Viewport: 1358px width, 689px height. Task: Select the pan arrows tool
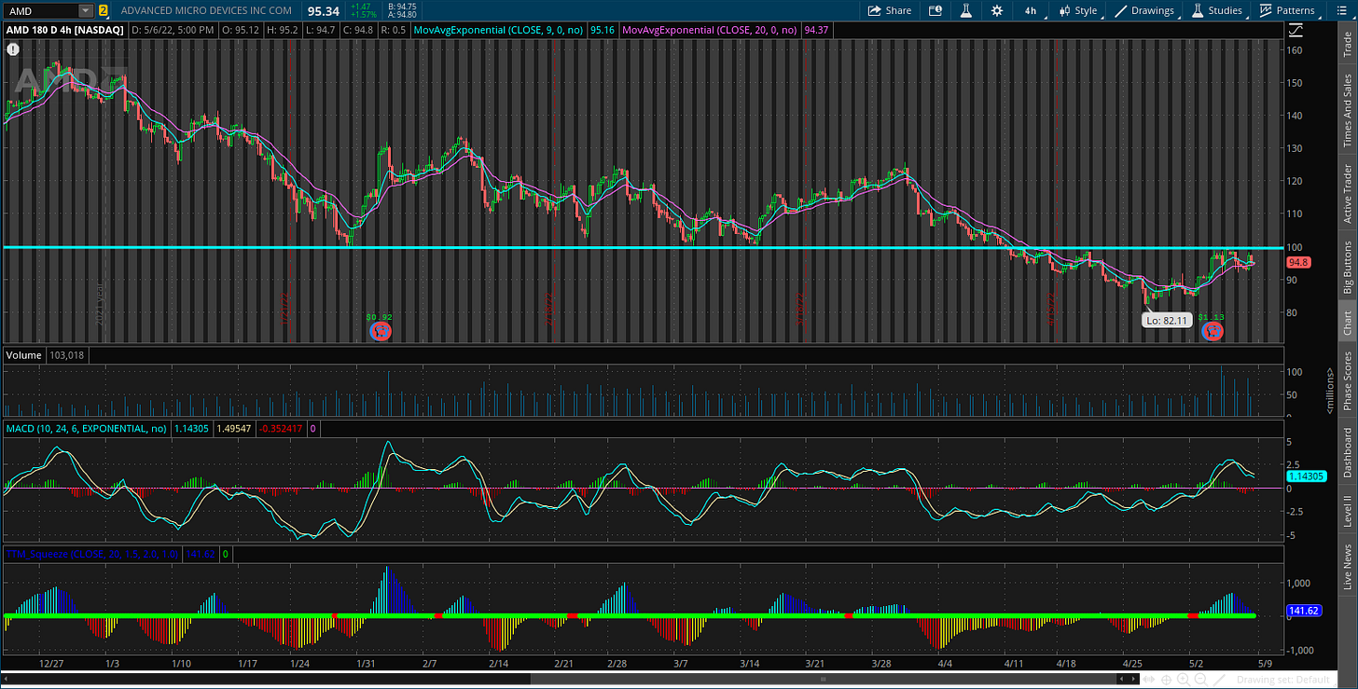pos(1148,679)
